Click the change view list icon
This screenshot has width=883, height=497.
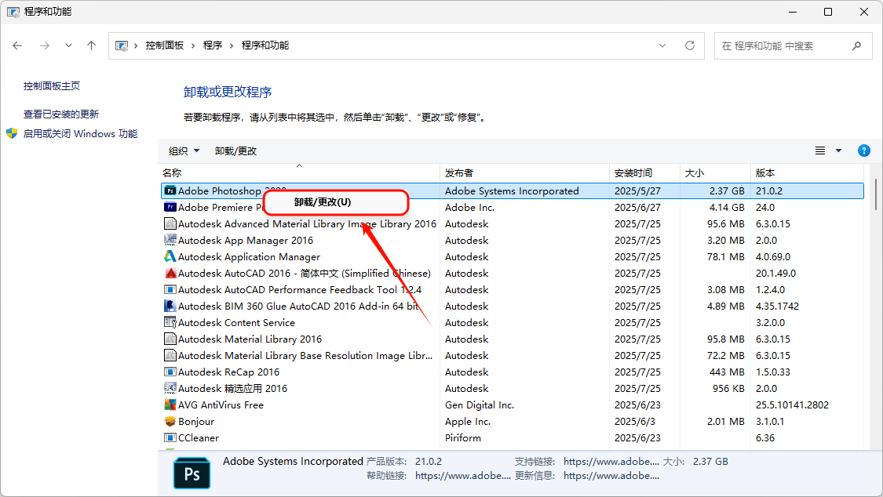[x=820, y=151]
